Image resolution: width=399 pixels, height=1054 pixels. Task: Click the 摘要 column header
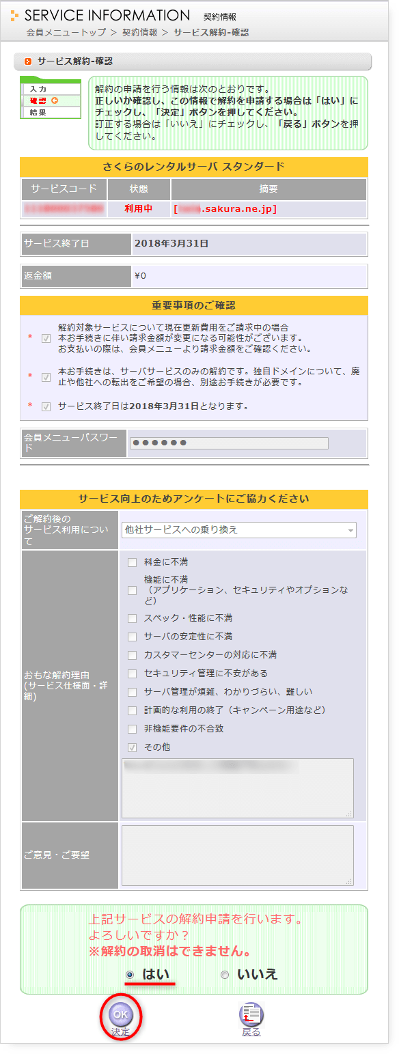[269, 189]
